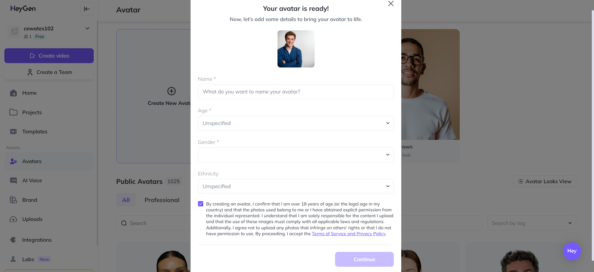Click the Integrations puzzle icon
The height and width of the screenshot is (272, 594).
point(13,240)
